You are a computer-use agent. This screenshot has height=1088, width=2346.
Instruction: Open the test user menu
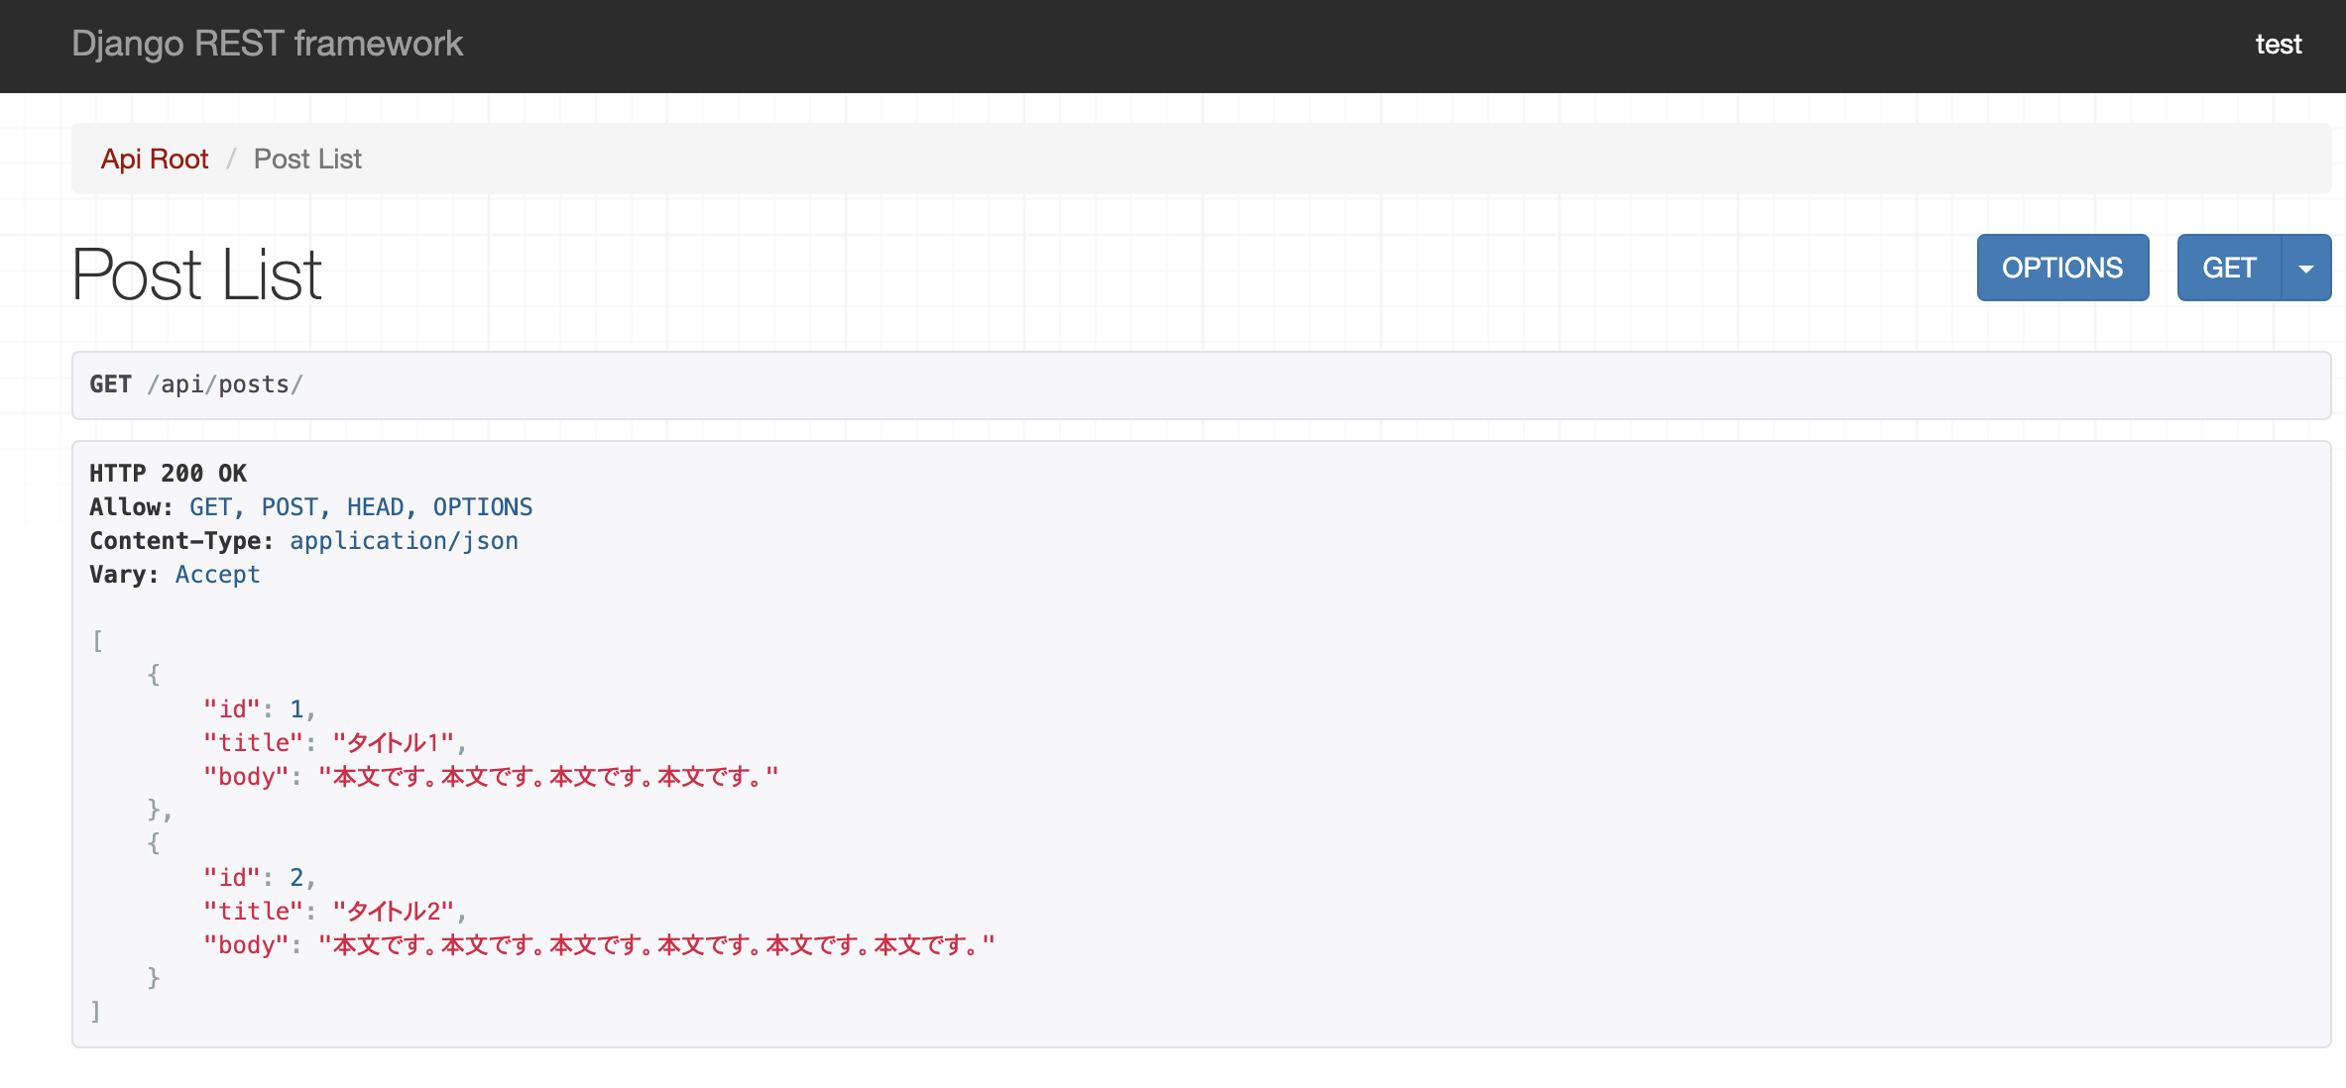(x=2279, y=45)
